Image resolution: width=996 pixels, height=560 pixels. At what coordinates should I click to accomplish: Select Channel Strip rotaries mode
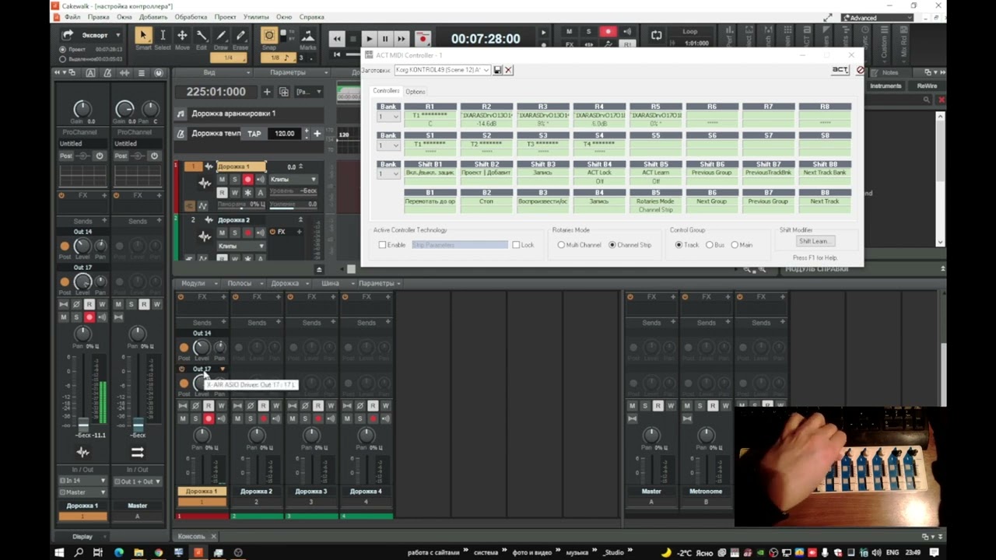tap(612, 245)
